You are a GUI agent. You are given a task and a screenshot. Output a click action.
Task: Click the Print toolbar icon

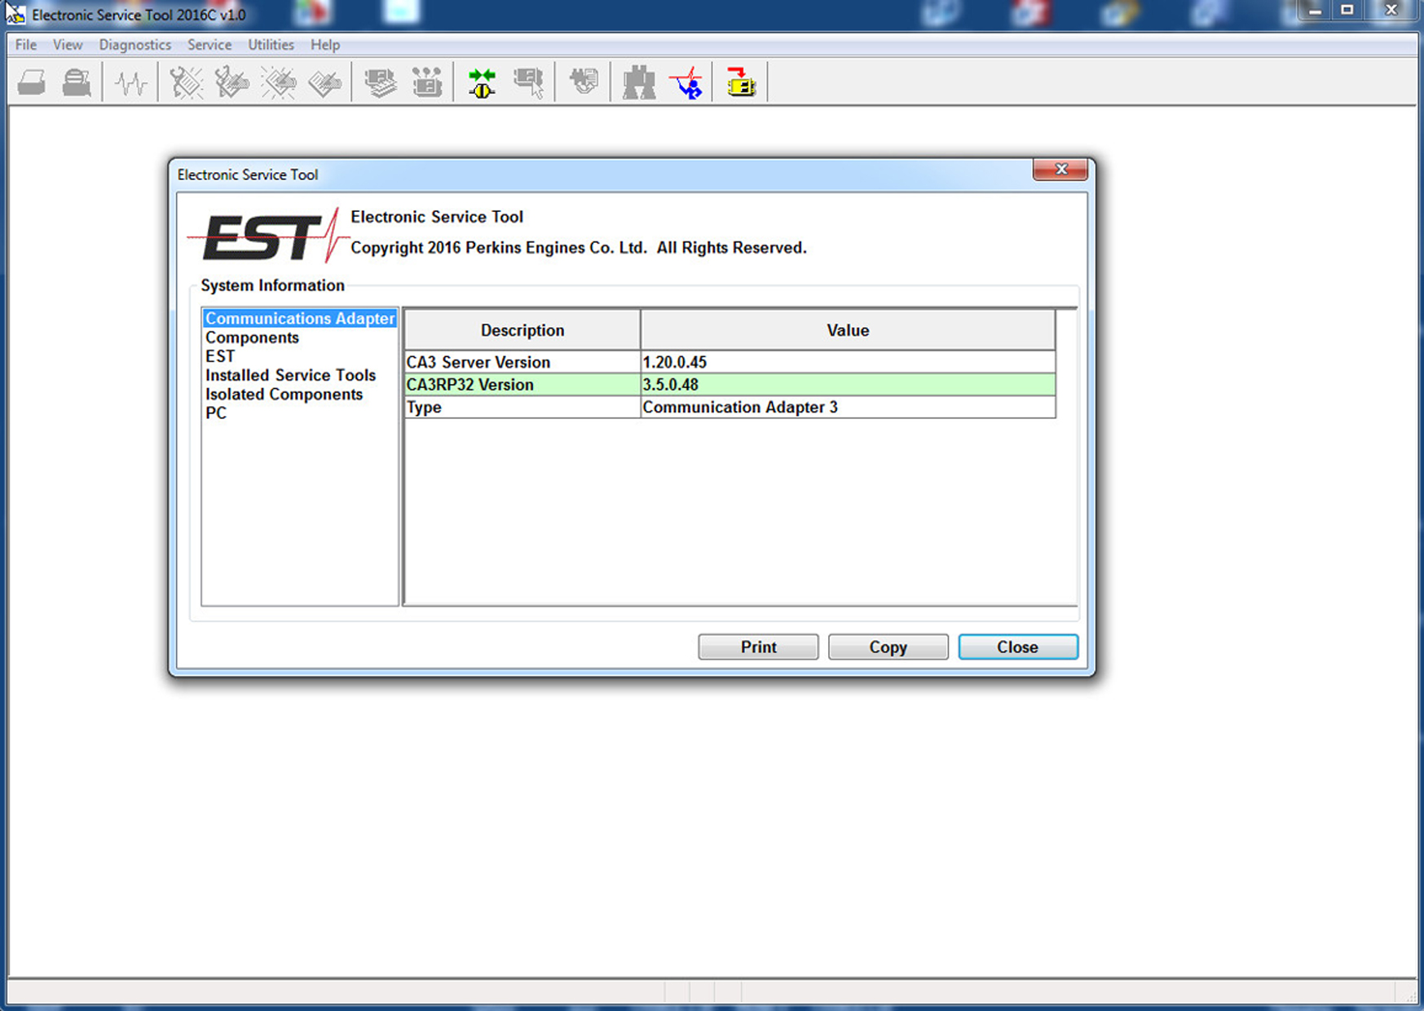pos(31,82)
